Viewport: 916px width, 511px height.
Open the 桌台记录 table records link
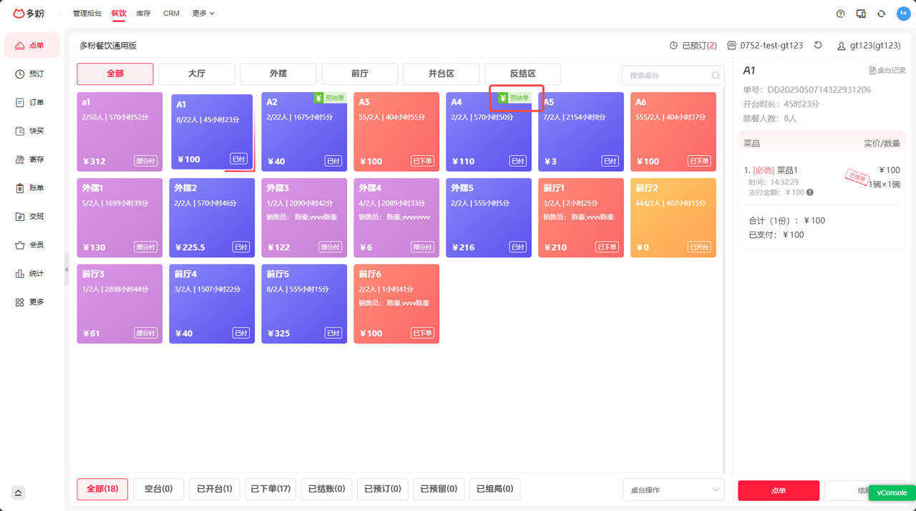point(887,70)
